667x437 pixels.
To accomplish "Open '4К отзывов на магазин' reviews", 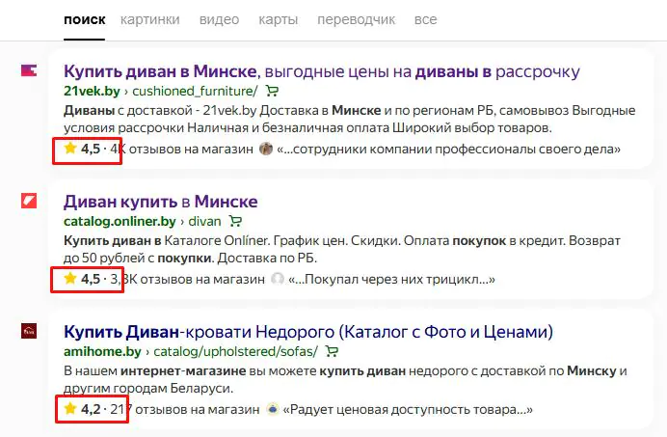I will (x=181, y=150).
